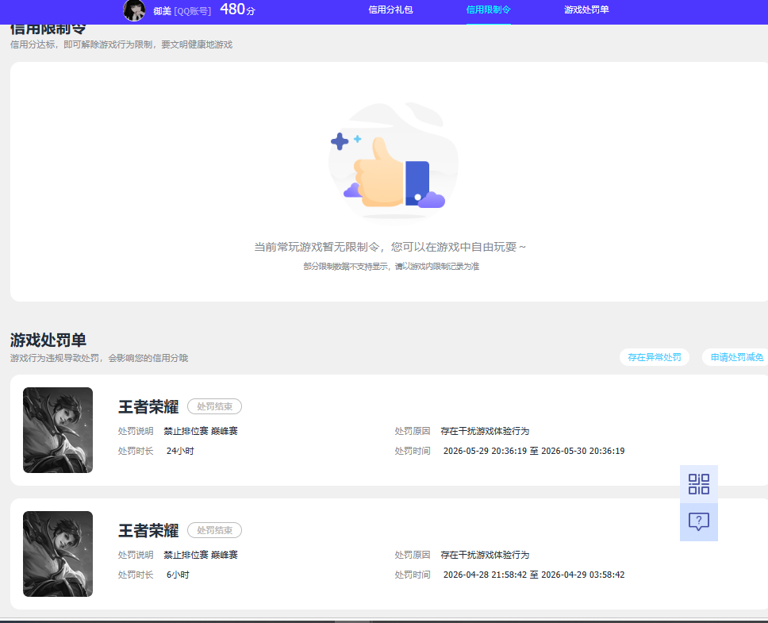Viewport: 768px width, 623px height.
Task: Switch to the 游戏处罚单 tab
Action: (586, 10)
